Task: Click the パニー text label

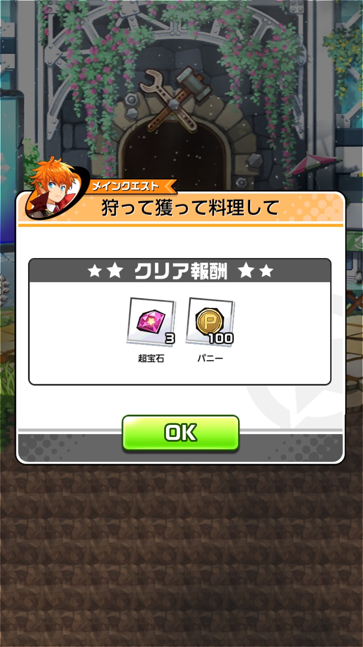Action: (x=210, y=360)
